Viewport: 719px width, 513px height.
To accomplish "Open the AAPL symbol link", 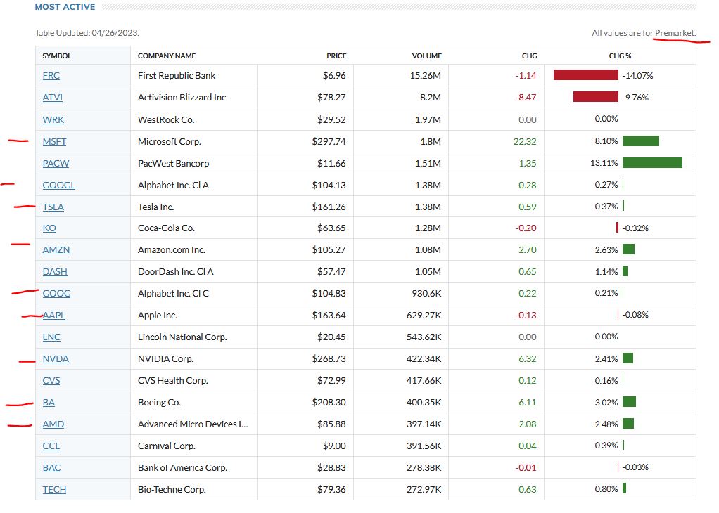I will (x=54, y=316).
